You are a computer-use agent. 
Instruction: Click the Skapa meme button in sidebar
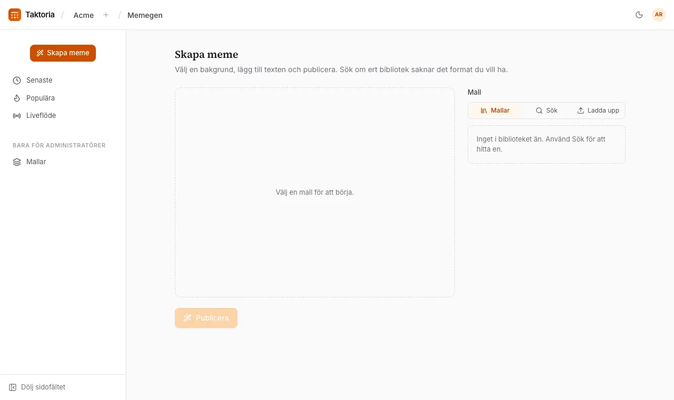[x=63, y=53]
